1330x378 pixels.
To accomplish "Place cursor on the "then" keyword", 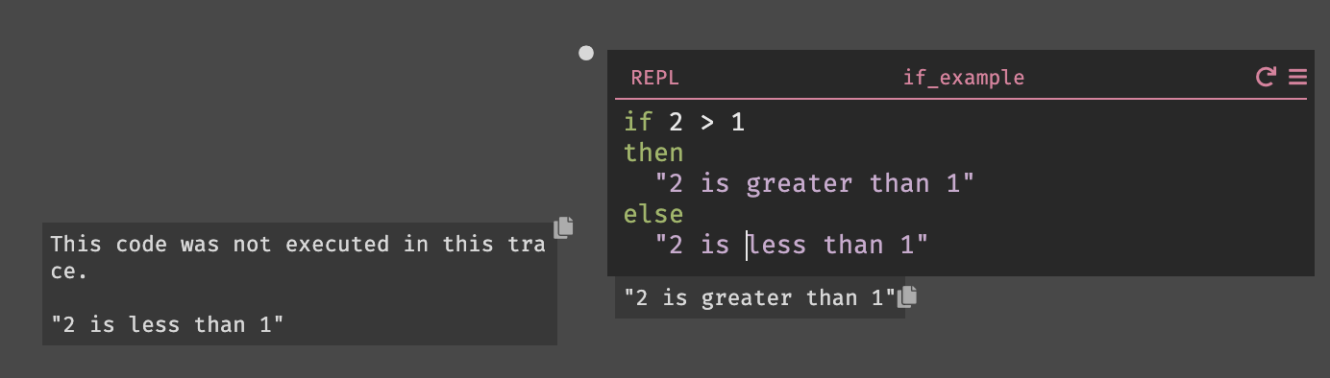I will 653,153.
